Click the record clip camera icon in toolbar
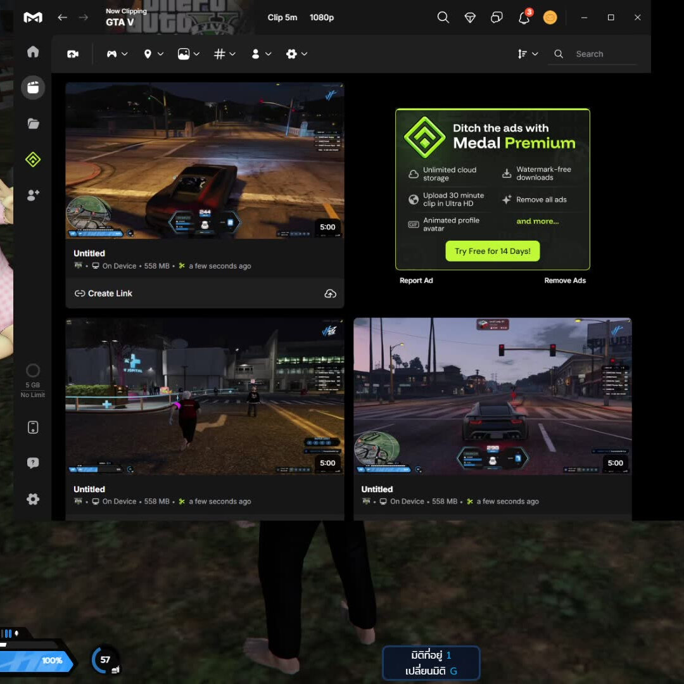This screenshot has width=684, height=684. (x=72, y=54)
